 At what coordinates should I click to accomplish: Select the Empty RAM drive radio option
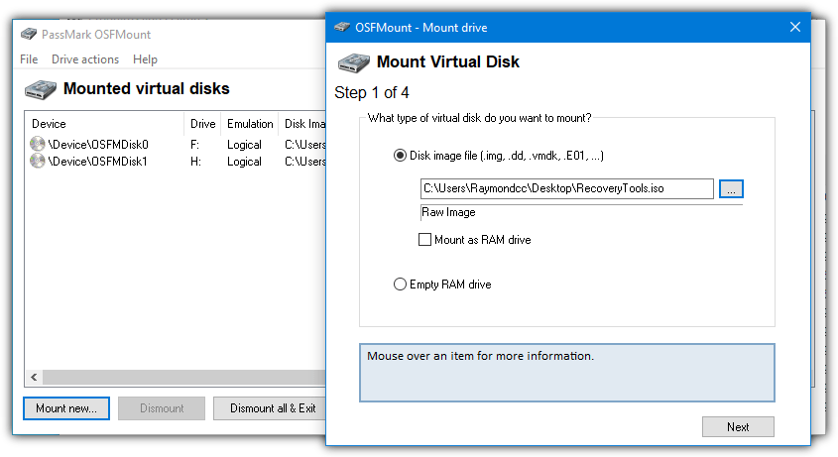pos(400,284)
